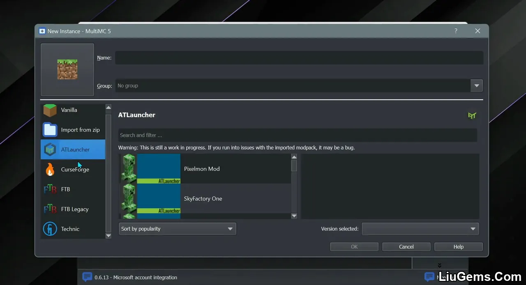Select the FTB Legacy logo icon

click(50, 209)
